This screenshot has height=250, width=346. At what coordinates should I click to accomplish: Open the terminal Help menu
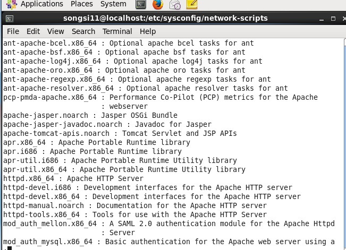[148, 31]
